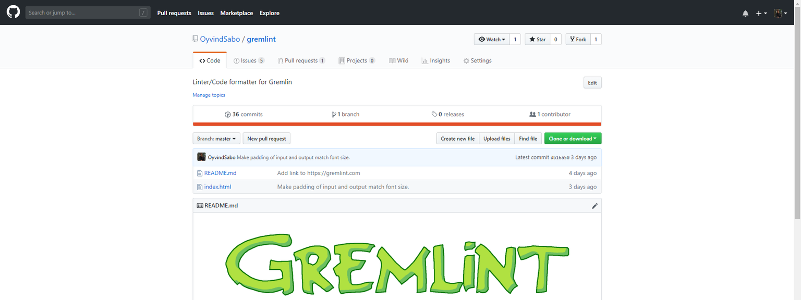Open the Settings tab
Viewport: 801px width, 300px height.
(x=477, y=60)
